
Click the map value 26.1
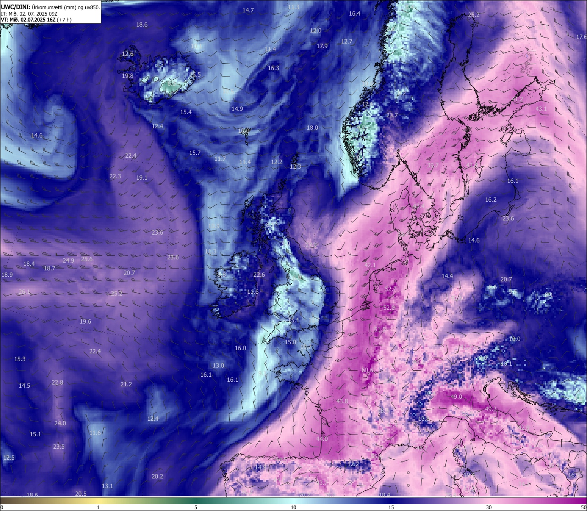[24, 292]
